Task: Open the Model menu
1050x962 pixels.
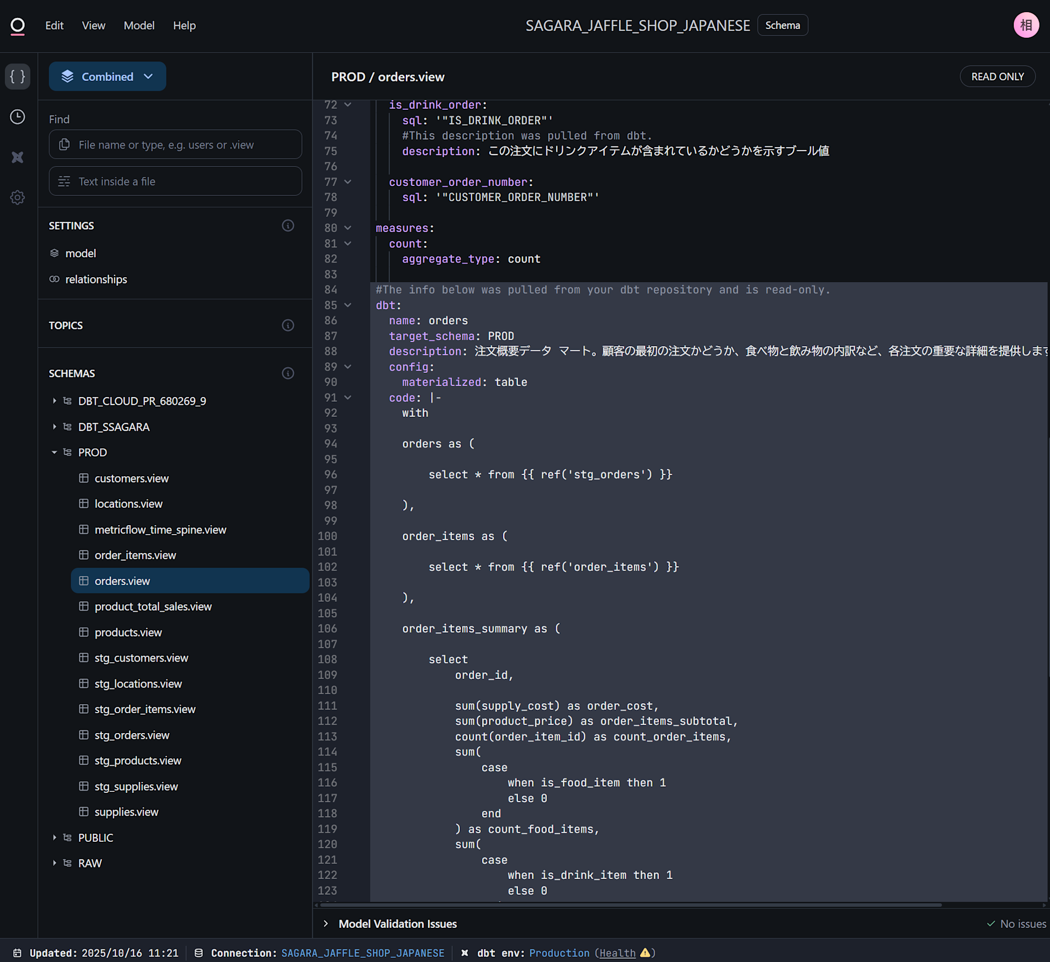Action: pos(139,26)
